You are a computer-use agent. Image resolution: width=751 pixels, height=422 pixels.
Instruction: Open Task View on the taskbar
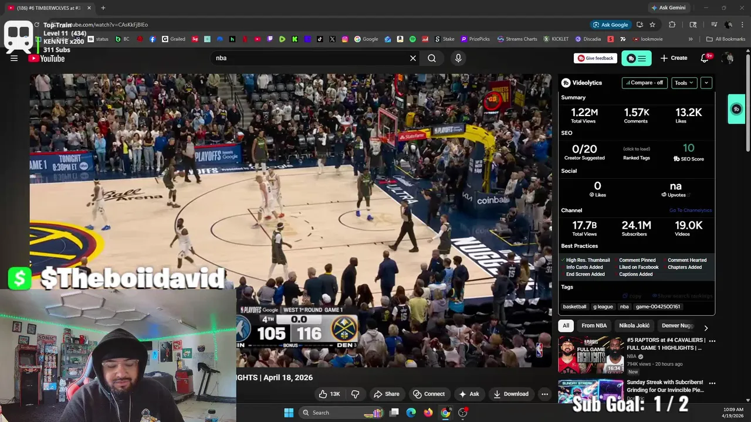[394, 413]
